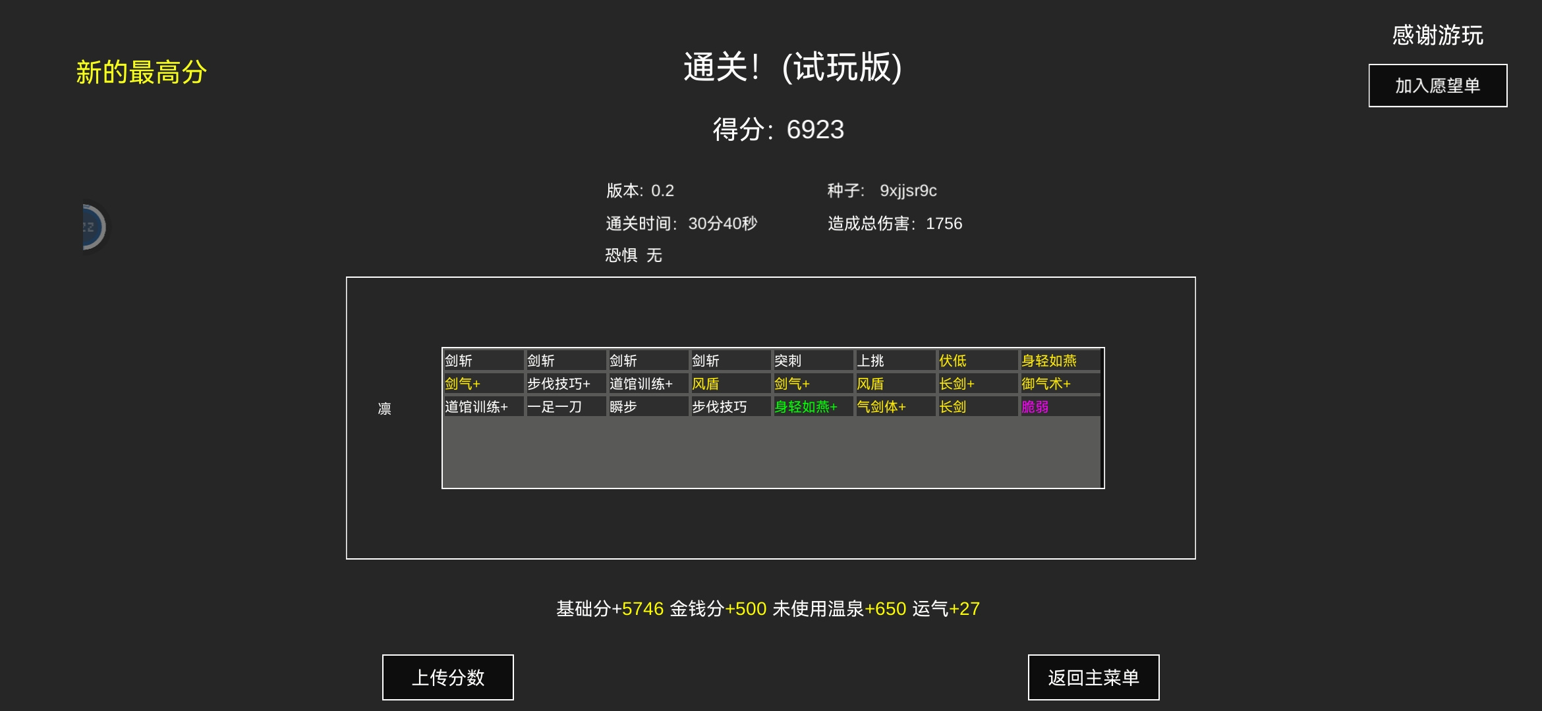Click the base score +5746 entry

(x=610, y=609)
